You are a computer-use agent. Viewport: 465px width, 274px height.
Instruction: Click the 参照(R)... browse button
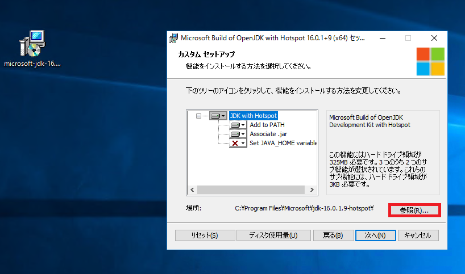[414, 210]
